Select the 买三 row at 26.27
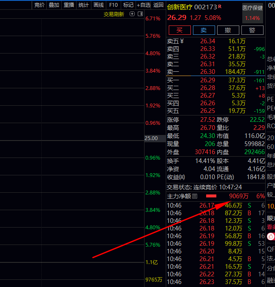This screenshot has height=287, width=275. click(215, 96)
